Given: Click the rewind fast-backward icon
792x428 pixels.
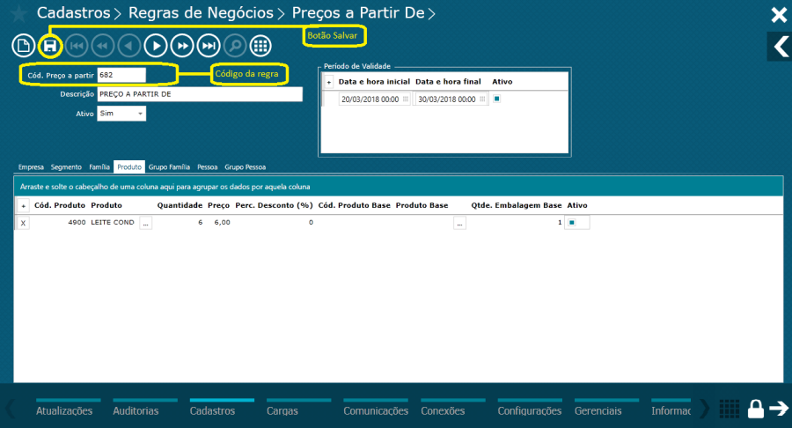Looking at the screenshot, I should 103,46.
